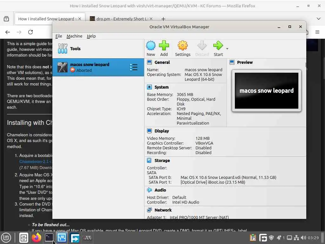This screenshot has width=325, height=244.
Task: Click the Storage section disk icon
Action: pyautogui.click(x=149, y=160)
